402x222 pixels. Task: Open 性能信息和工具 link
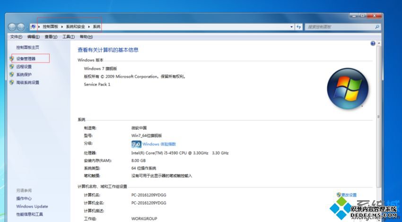pyautogui.click(x=29, y=214)
